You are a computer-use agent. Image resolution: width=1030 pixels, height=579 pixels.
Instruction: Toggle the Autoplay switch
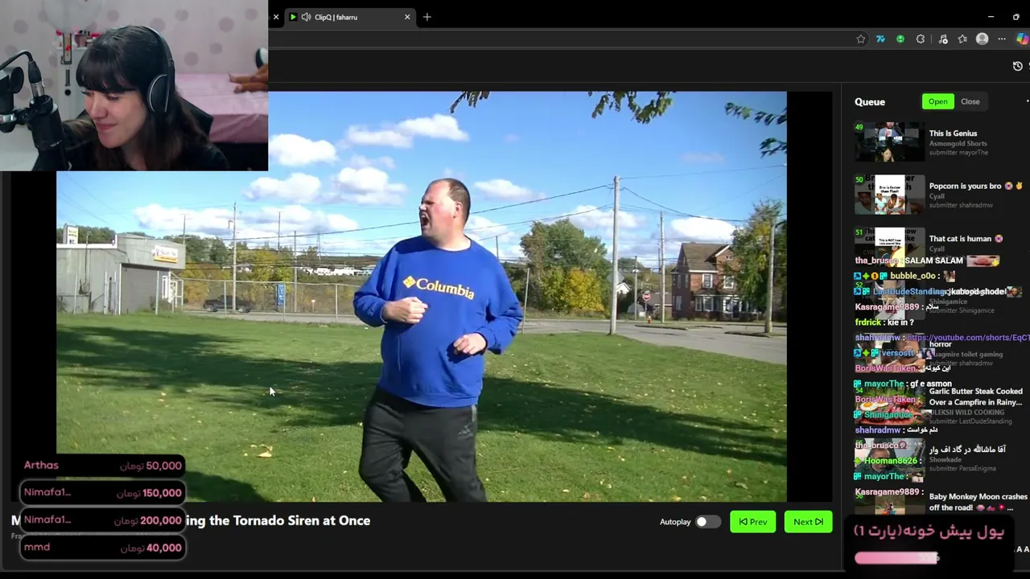click(707, 522)
